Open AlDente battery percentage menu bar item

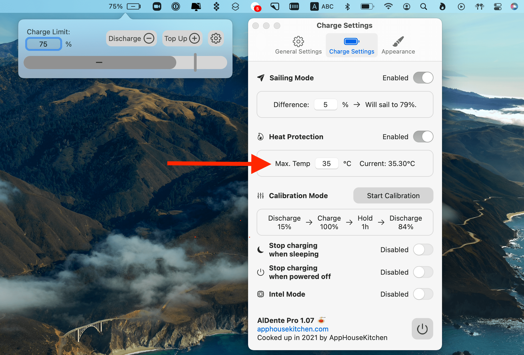coord(125,6)
